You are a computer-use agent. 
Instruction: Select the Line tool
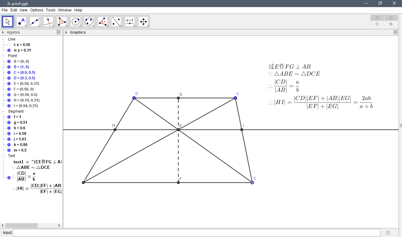click(x=35, y=21)
